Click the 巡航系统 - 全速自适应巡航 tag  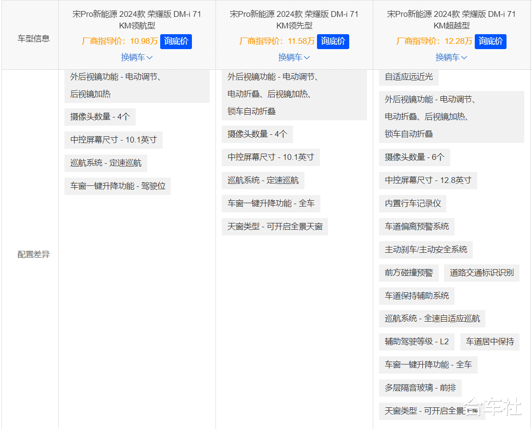432,319
